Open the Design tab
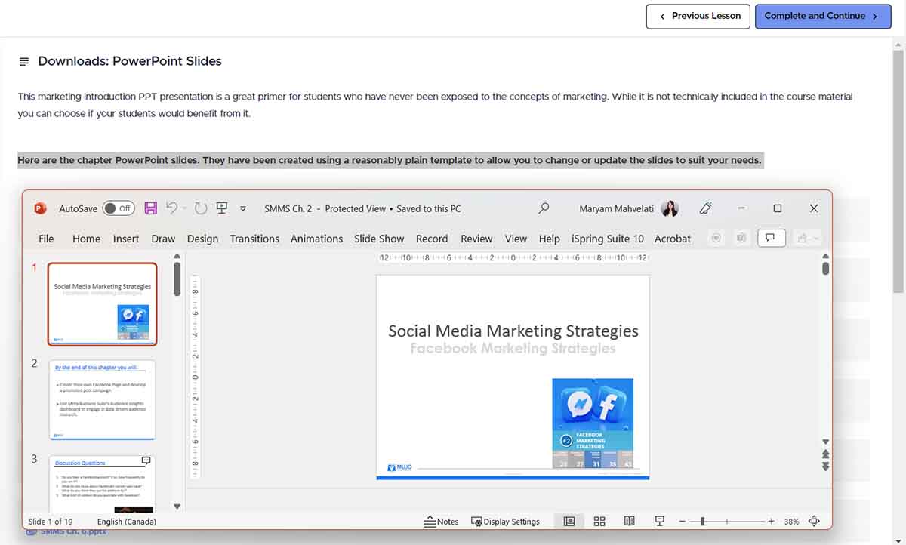This screenshot has width=906, height=545. 202,239
